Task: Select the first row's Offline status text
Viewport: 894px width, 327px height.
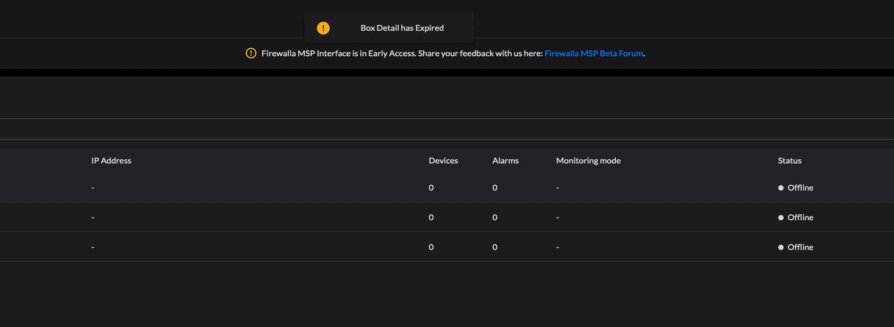Action: (x=800, y=188)
